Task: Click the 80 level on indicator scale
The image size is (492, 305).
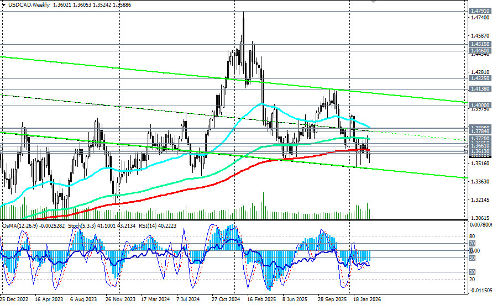Action: pyautogui.click(x=472, y=236)
